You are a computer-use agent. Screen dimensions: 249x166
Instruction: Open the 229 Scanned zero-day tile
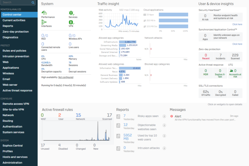click(x=235, y=56)
